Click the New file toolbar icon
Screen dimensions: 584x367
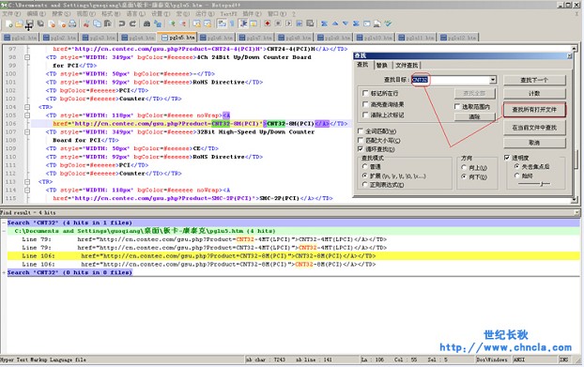point(9,23)
